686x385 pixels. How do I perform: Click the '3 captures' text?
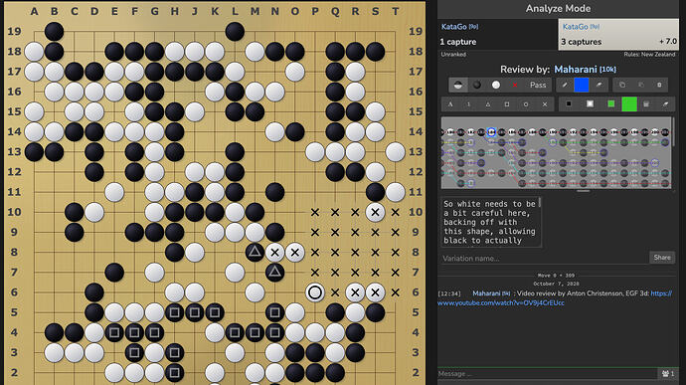pos(581,42)
